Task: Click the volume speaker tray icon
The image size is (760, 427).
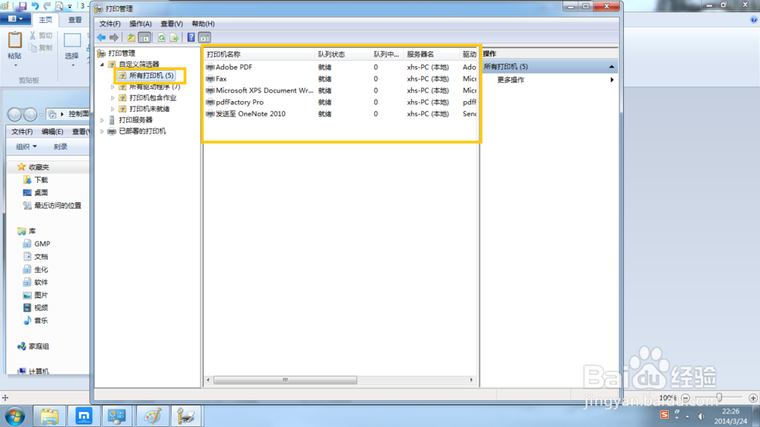Action: point(701,416)
